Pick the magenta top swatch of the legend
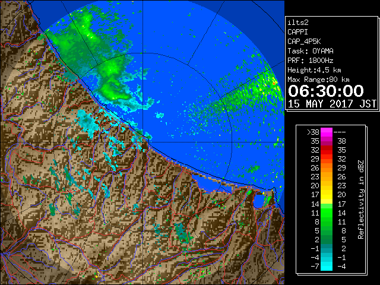380x285 pixels. click(327, 132)
